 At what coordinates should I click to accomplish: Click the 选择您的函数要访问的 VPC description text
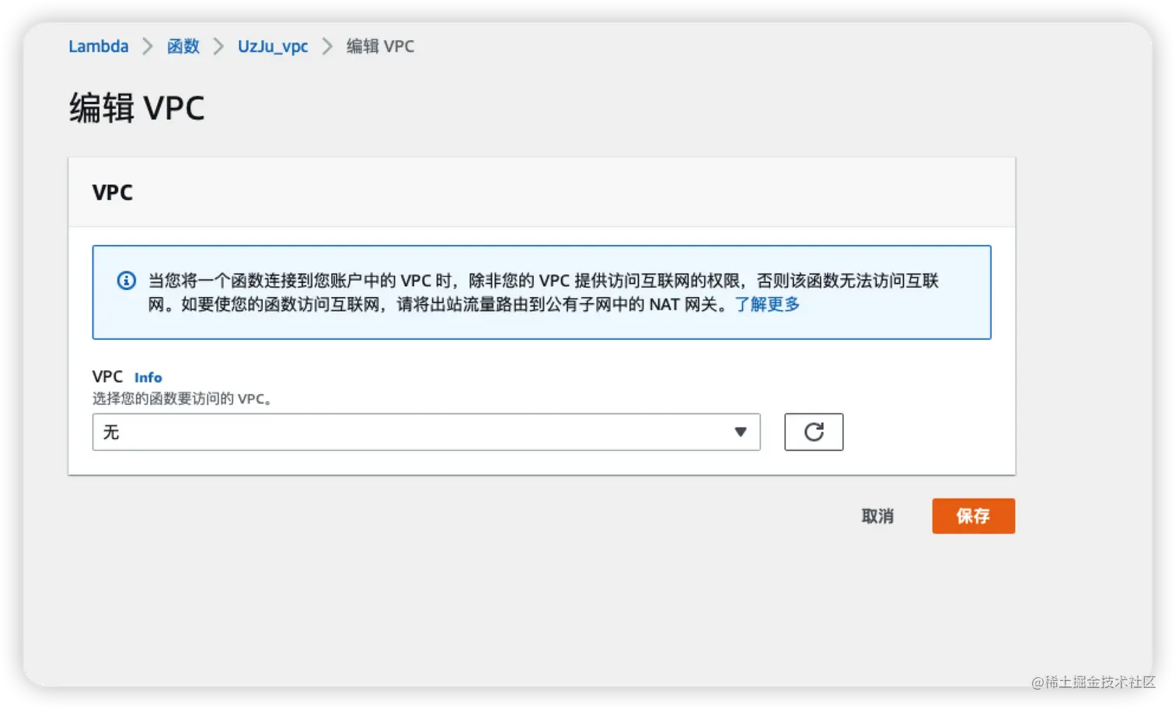coord(181,398)
